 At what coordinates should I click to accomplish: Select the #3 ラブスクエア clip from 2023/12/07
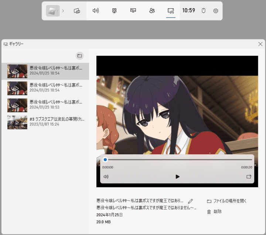click(x=45, y=122)
